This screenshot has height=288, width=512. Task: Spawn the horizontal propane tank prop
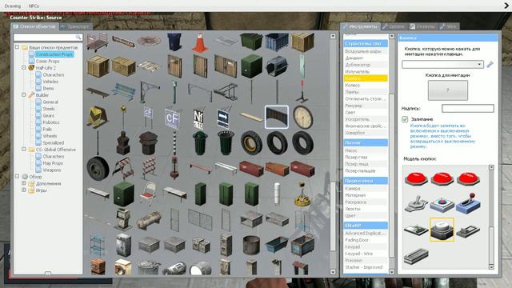click(x=149, y=220)
